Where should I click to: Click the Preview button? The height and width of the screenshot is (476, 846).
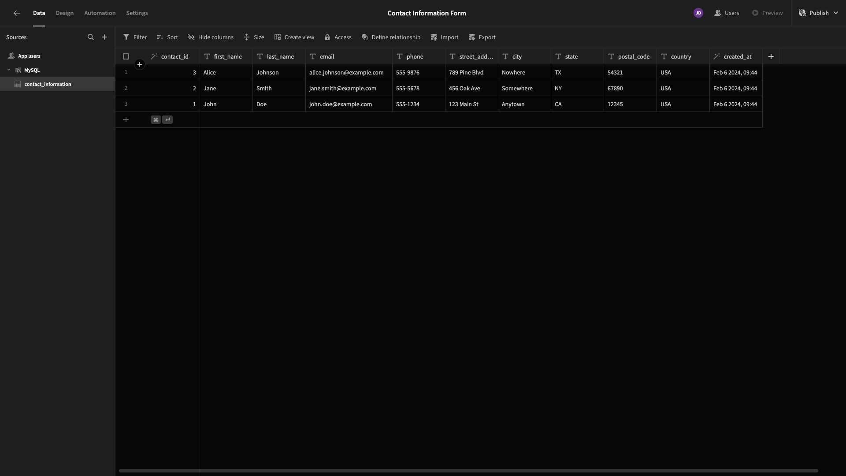[x=767, y=13]
